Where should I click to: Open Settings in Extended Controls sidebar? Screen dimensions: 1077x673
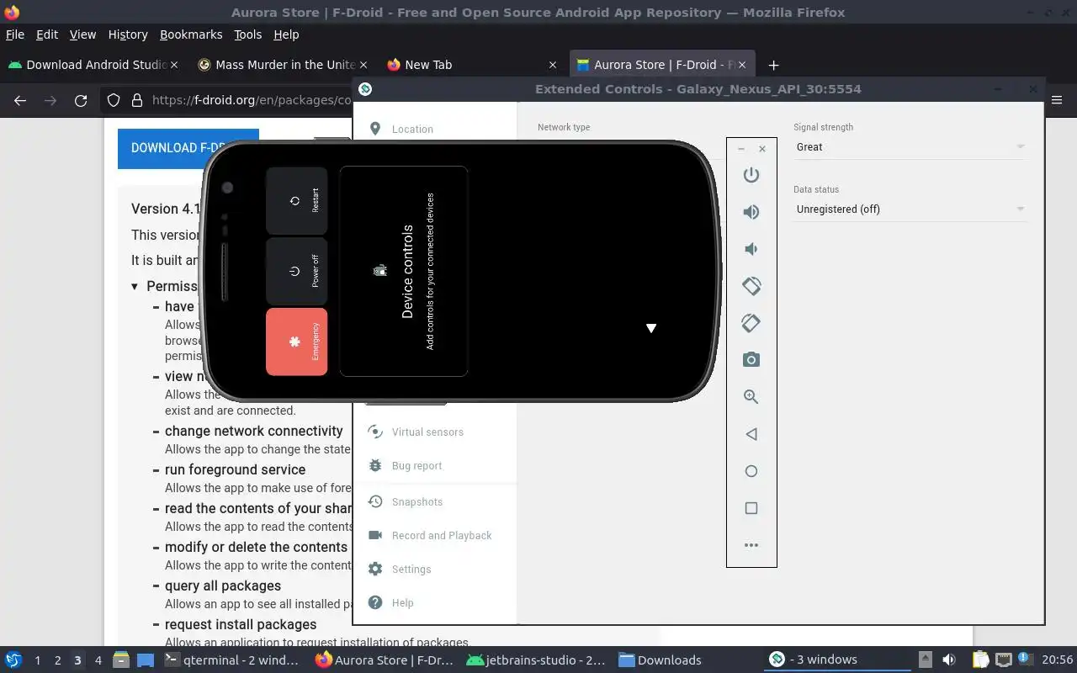411,570
